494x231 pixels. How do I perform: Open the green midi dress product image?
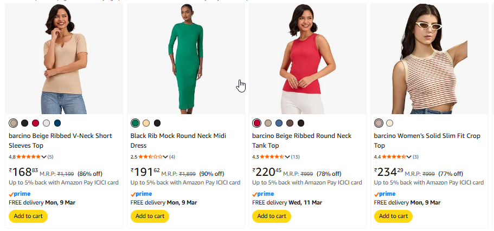tap(187, 60)
